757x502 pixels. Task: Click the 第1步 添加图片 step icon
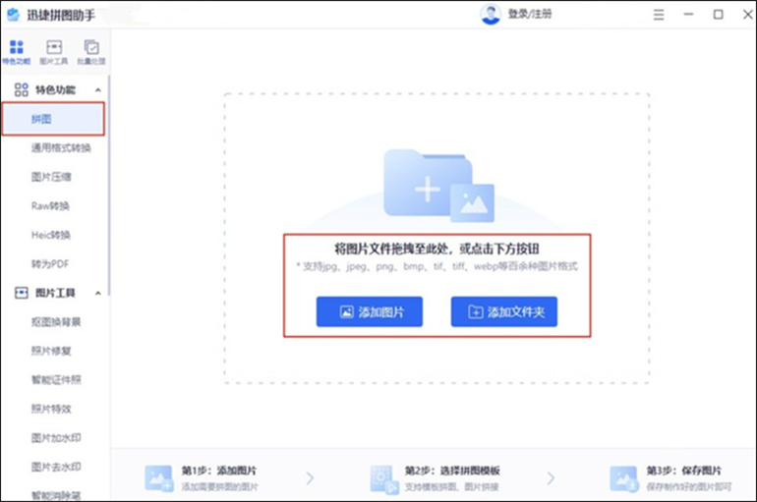[x=159, y=477]
